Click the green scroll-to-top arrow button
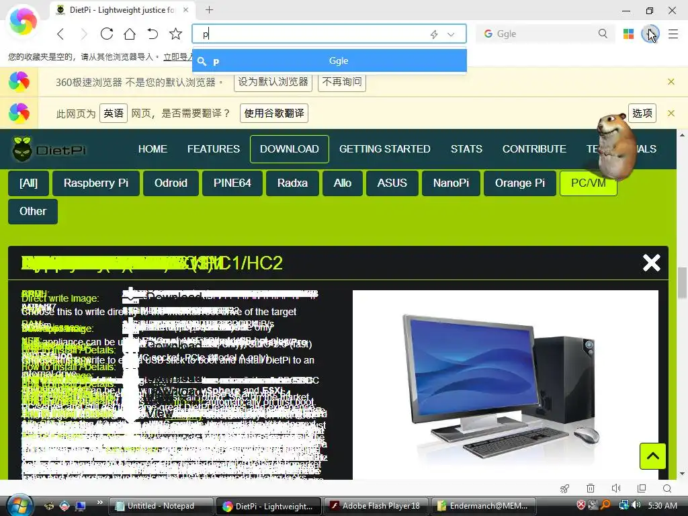 (x=652, y=456)
